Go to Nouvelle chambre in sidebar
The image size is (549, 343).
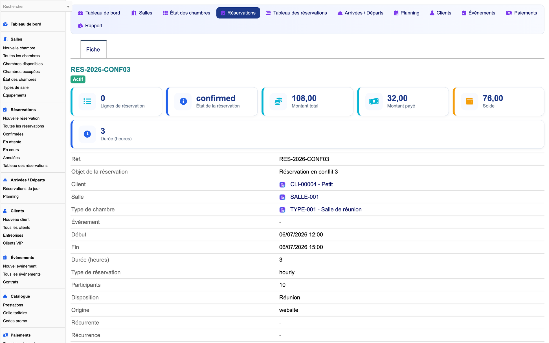[19, 48]
